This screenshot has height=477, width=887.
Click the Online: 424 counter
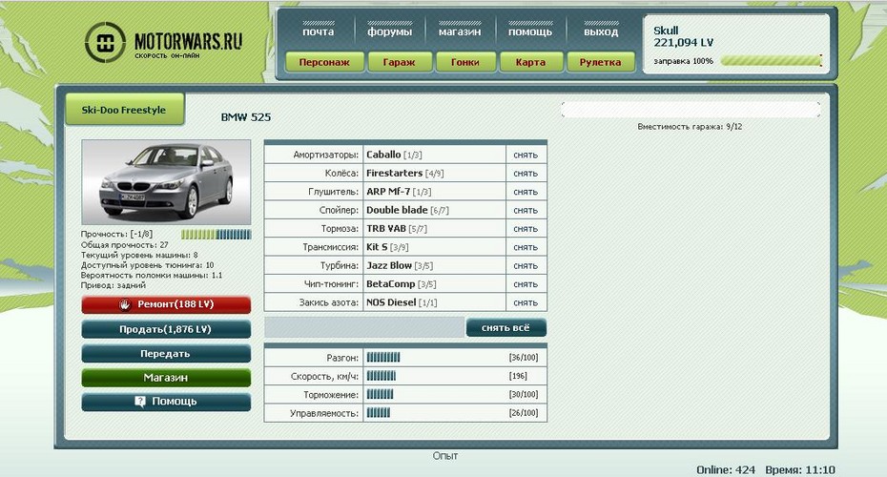(726, 469)
